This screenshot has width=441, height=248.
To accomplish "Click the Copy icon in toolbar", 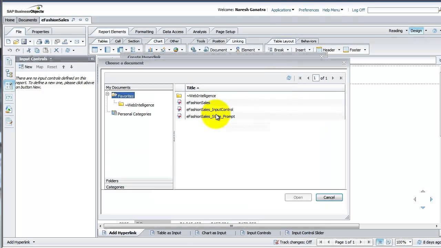I will 37,50.
